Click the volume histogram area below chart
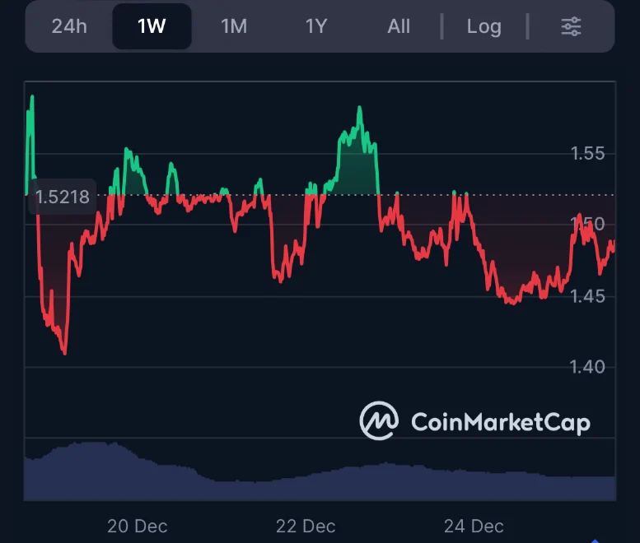Viewport: 640px width, 543px height. [320, 477]
